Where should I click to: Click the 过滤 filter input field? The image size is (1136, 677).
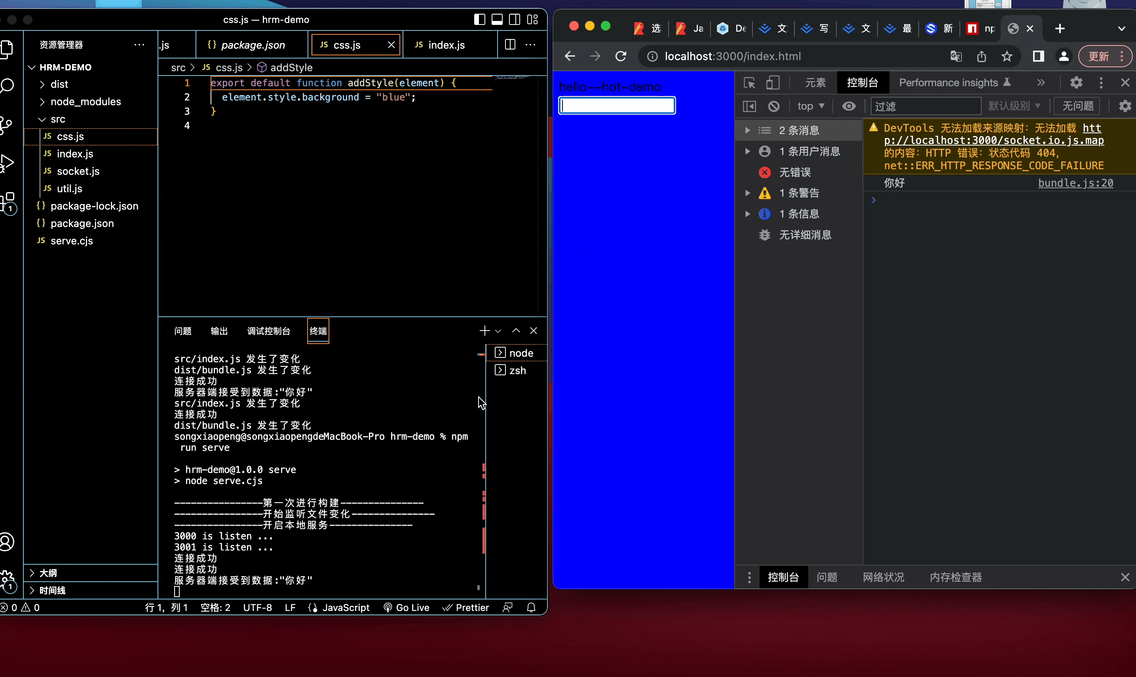click(925, 106)
